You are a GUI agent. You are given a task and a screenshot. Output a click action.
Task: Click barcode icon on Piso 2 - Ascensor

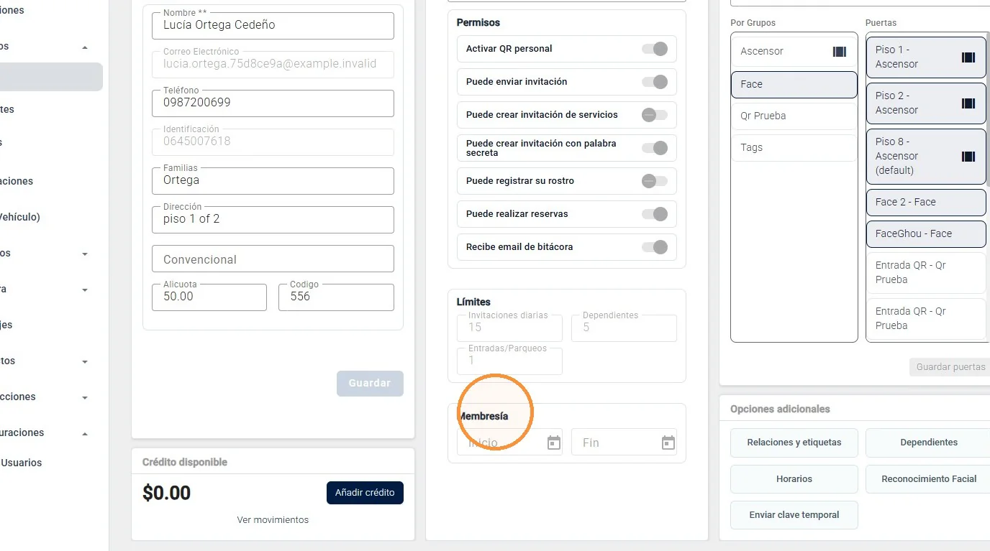(968, 103)
